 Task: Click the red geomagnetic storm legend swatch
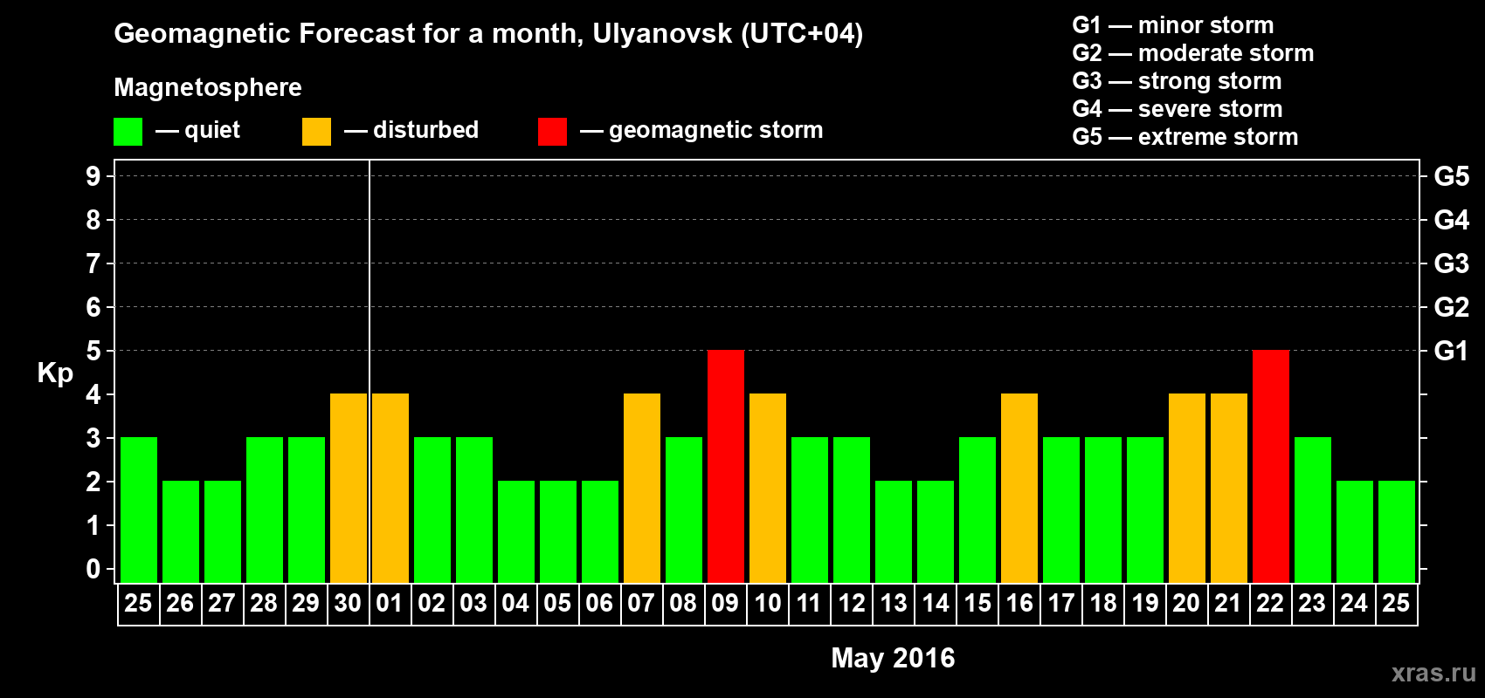552,132
